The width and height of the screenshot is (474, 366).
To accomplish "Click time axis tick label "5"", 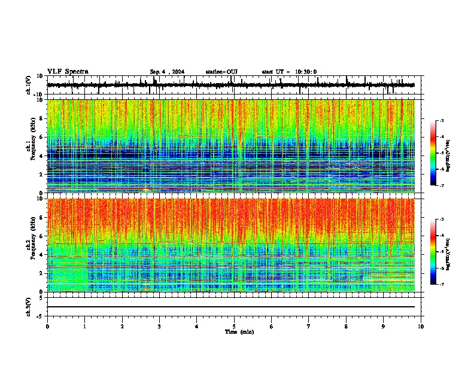I will coord(234,327).
